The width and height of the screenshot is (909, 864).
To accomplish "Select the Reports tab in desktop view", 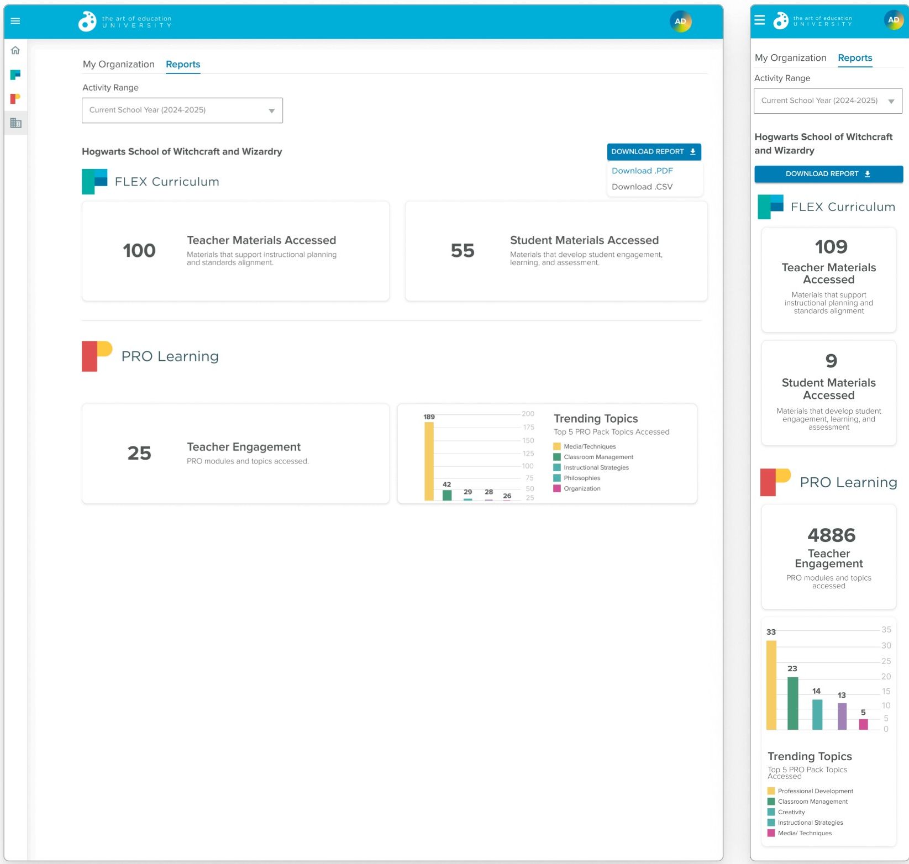I will [x=183, y=64].
